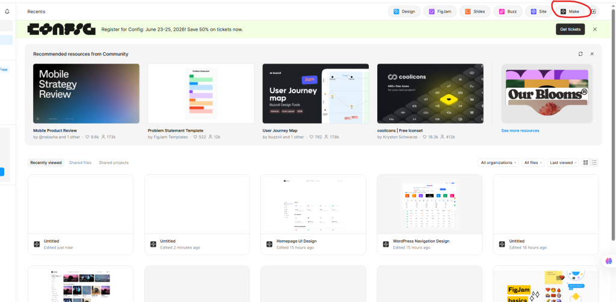Follow the See more resources link
The width and height of the screenshot is (616, 302).
[x=520, y=130]
